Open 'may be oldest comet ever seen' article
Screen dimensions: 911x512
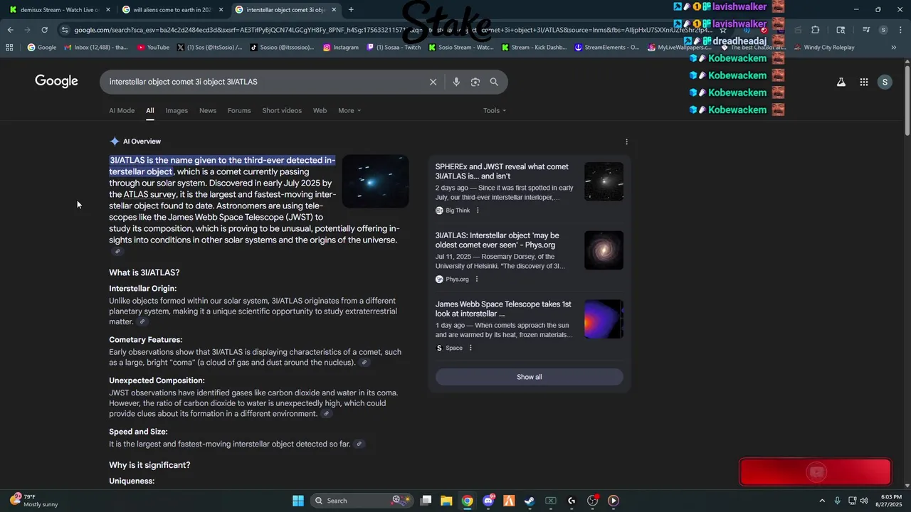[x=497, y=240]
